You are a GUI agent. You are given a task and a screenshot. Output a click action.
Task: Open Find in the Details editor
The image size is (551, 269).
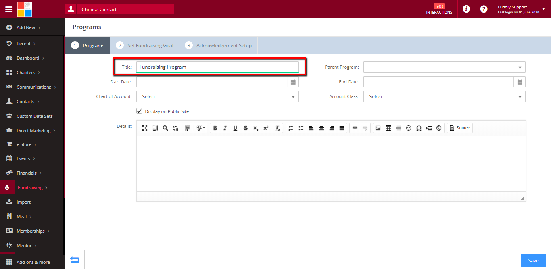(x=165, y=128)
